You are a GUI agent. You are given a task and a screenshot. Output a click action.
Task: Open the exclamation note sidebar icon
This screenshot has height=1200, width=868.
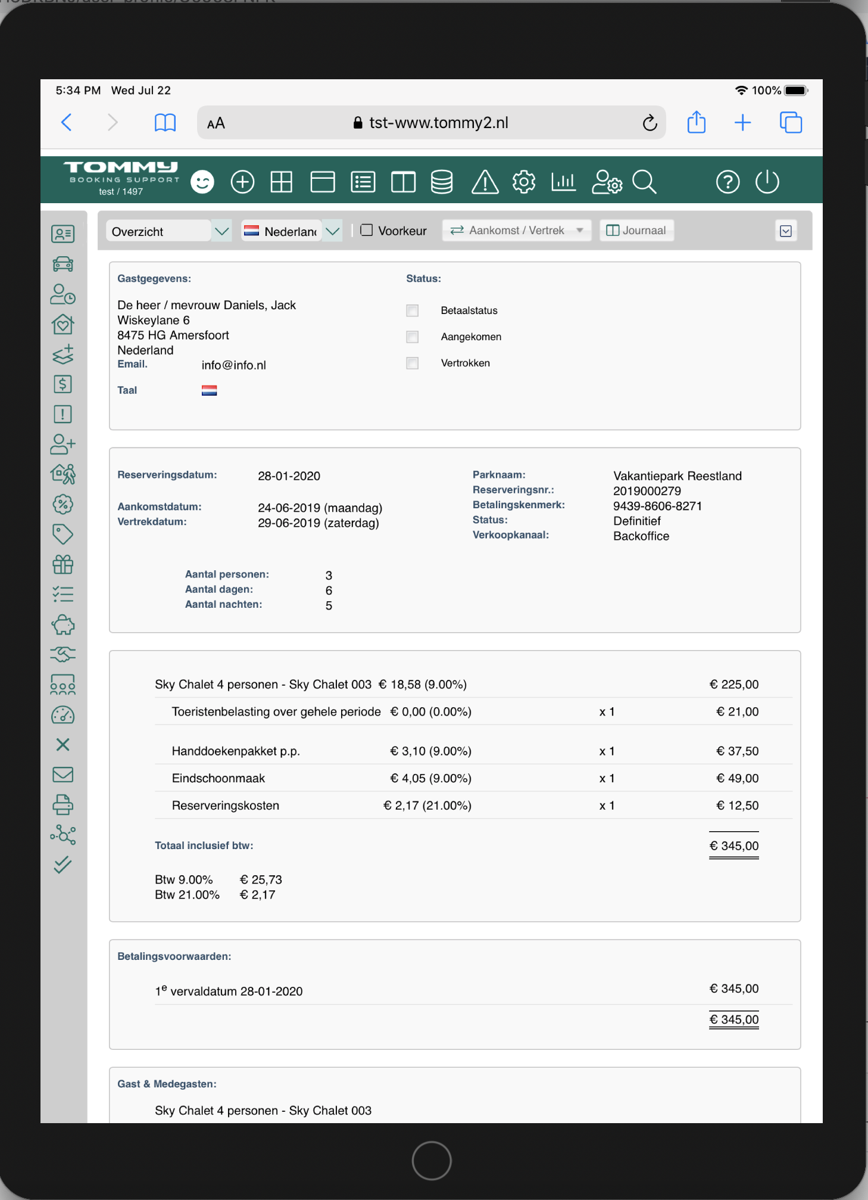tap(63, 414)
